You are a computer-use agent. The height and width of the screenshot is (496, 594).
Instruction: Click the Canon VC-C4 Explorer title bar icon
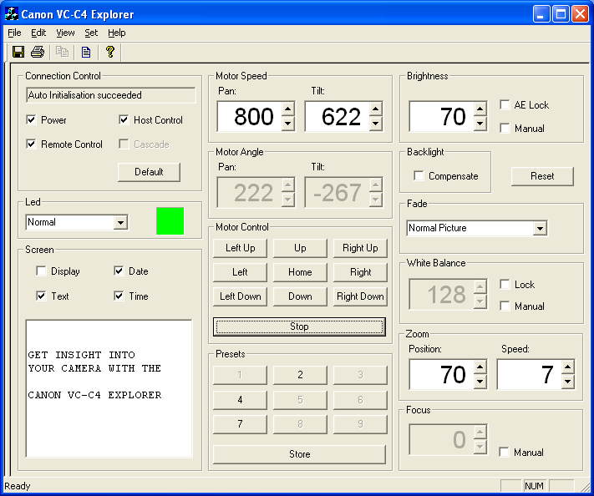(x=12, y=14)
